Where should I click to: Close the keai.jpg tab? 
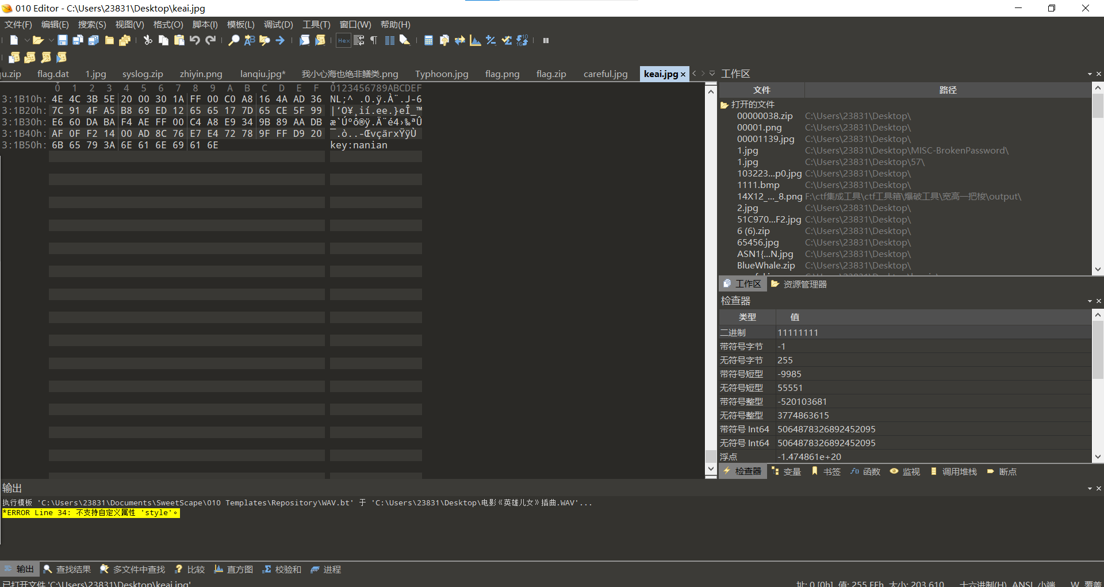(x=683, y=75)
